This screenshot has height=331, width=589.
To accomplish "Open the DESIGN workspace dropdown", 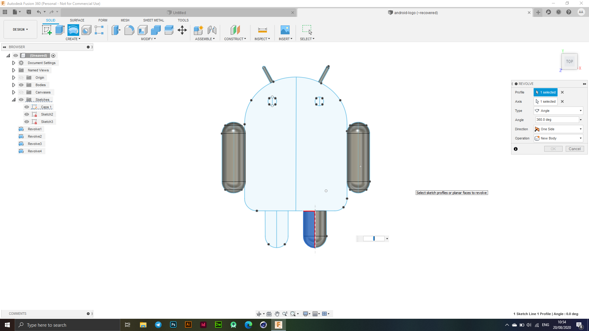I will click(20, 29).
